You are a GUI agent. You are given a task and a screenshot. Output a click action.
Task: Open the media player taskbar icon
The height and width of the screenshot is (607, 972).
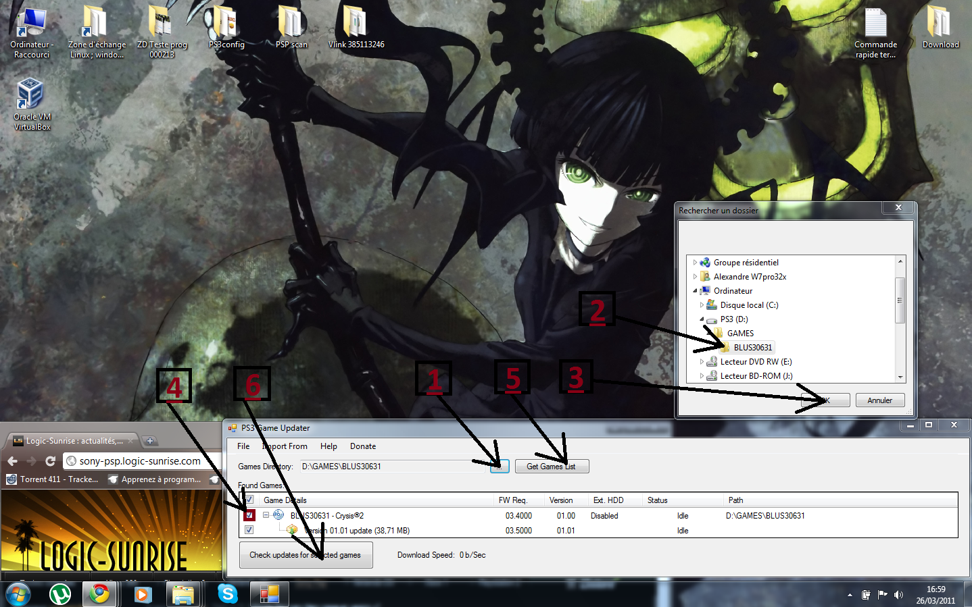pyautogui.click(x=142, y=594)
